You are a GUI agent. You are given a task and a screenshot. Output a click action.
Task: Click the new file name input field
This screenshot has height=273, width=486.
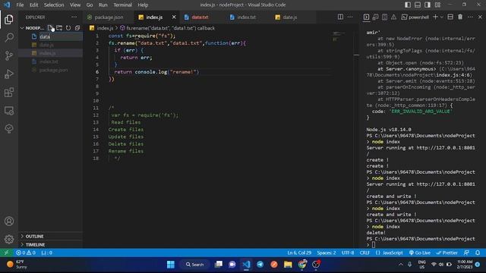click(61, 36)
